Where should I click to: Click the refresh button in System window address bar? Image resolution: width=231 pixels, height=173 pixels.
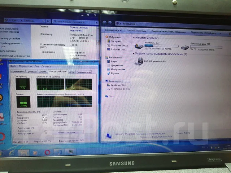[48, 21]
